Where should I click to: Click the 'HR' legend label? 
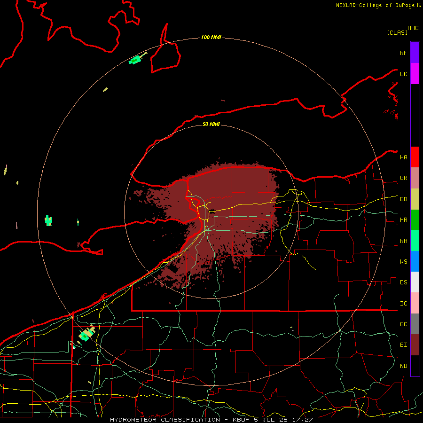403,220
